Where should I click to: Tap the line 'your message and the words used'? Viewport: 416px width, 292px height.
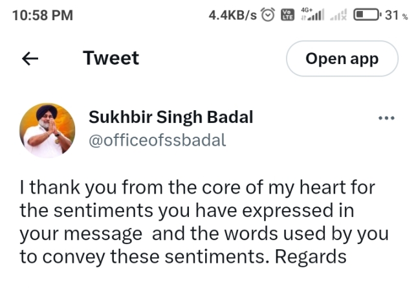click(204, 234)
